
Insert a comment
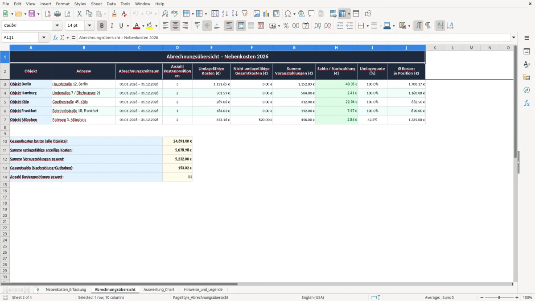tap(311, 14)
